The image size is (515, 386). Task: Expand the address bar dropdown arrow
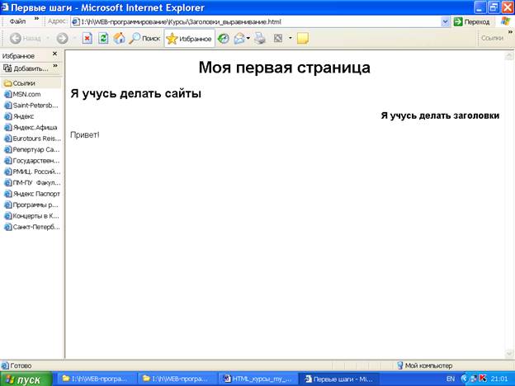click(x=446, y=21)
